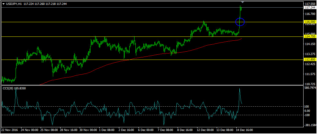
Task: Click the 8 Dec 16:00 time label
Action: [x=186, y=130]
